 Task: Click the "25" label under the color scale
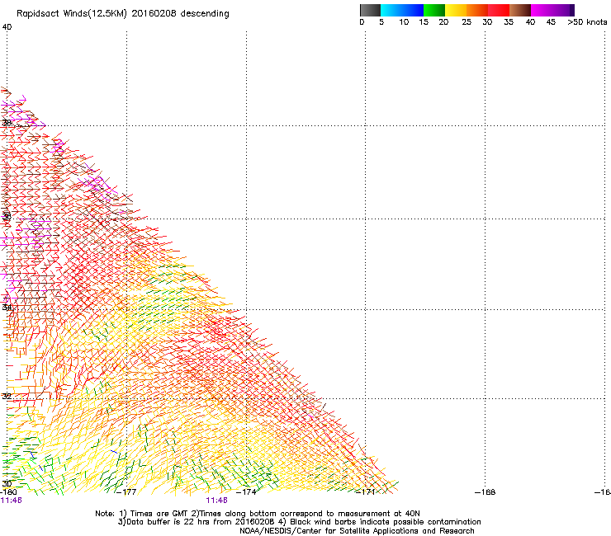point(467,22)
